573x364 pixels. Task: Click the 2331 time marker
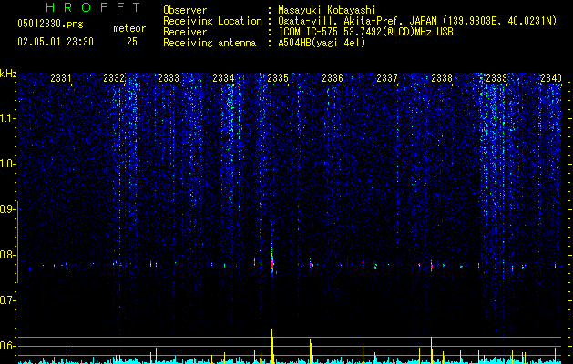point(61,77)
